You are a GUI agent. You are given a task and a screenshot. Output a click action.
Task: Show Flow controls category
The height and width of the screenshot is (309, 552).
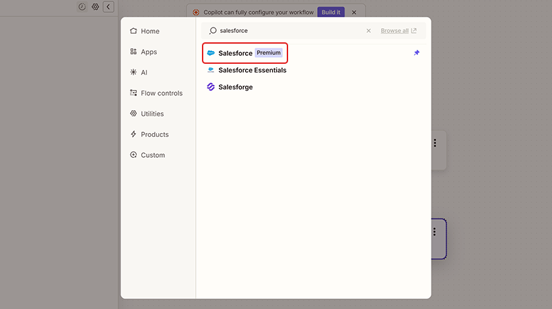point(161,93)
